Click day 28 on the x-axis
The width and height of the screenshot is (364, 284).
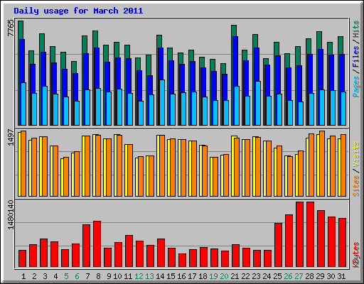point(309,276)
